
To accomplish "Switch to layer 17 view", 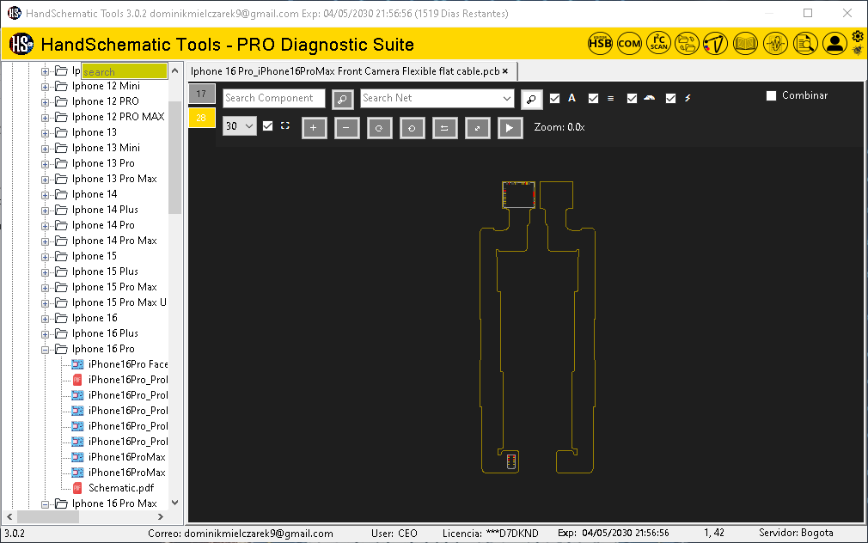I will pyautogui.click(x=201, y=94).
